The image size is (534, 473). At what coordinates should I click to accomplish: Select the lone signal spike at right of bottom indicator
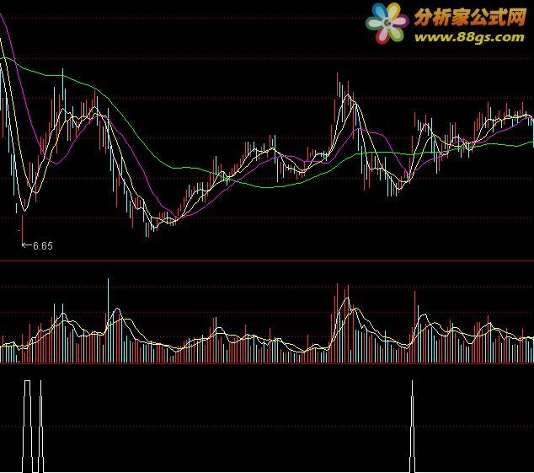tap(413, 427)
